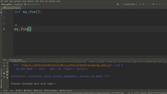Open the user account icon dropdown

coord(118,4)
